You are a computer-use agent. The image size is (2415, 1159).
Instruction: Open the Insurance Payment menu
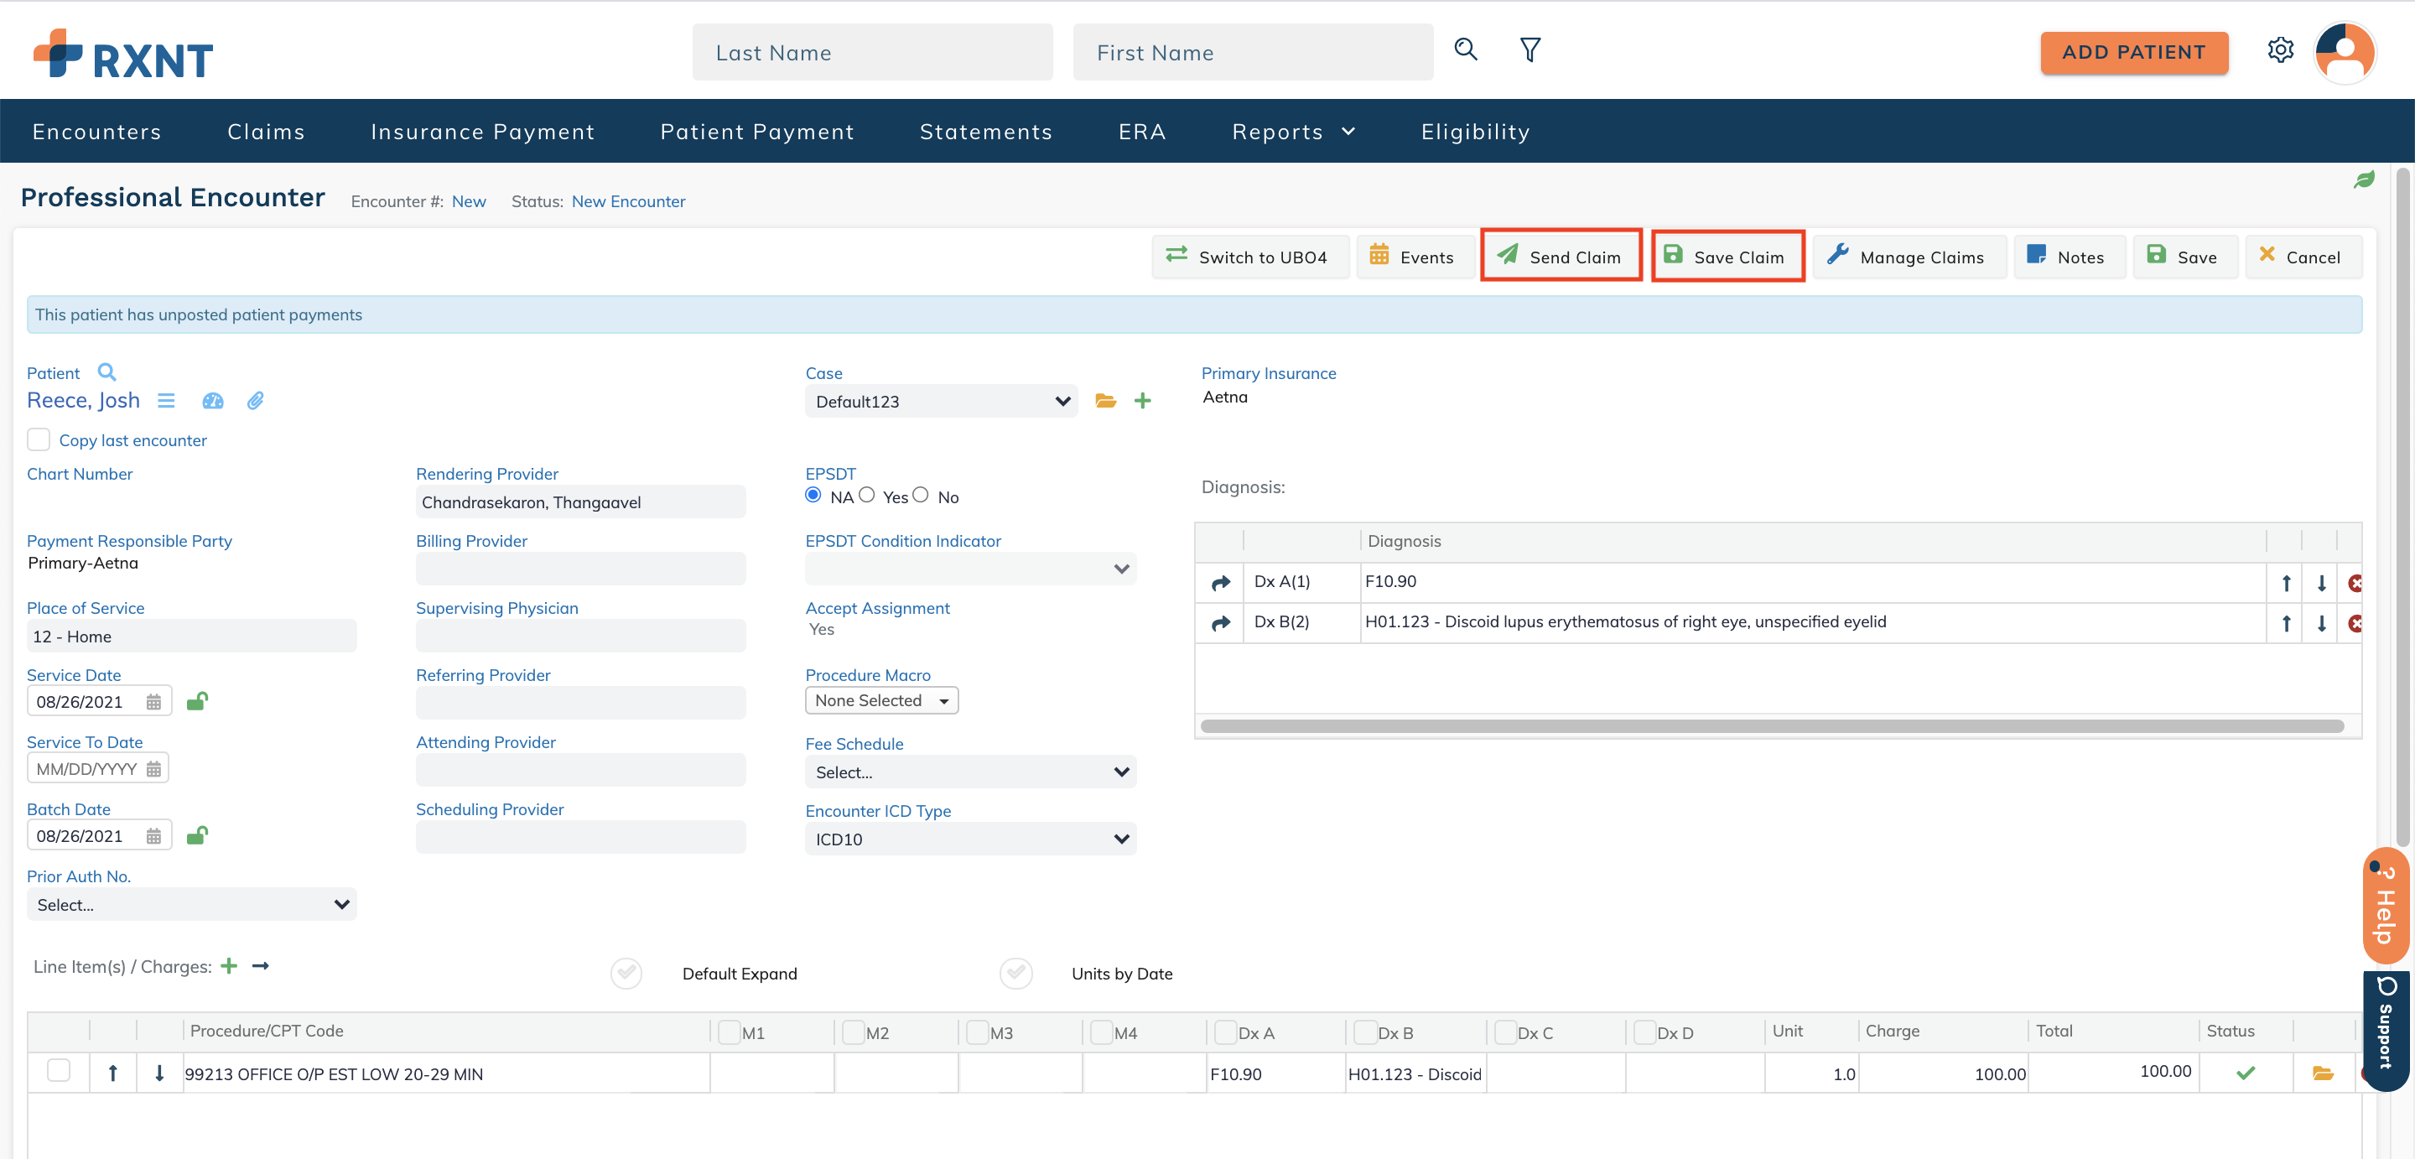click(482, 132)
